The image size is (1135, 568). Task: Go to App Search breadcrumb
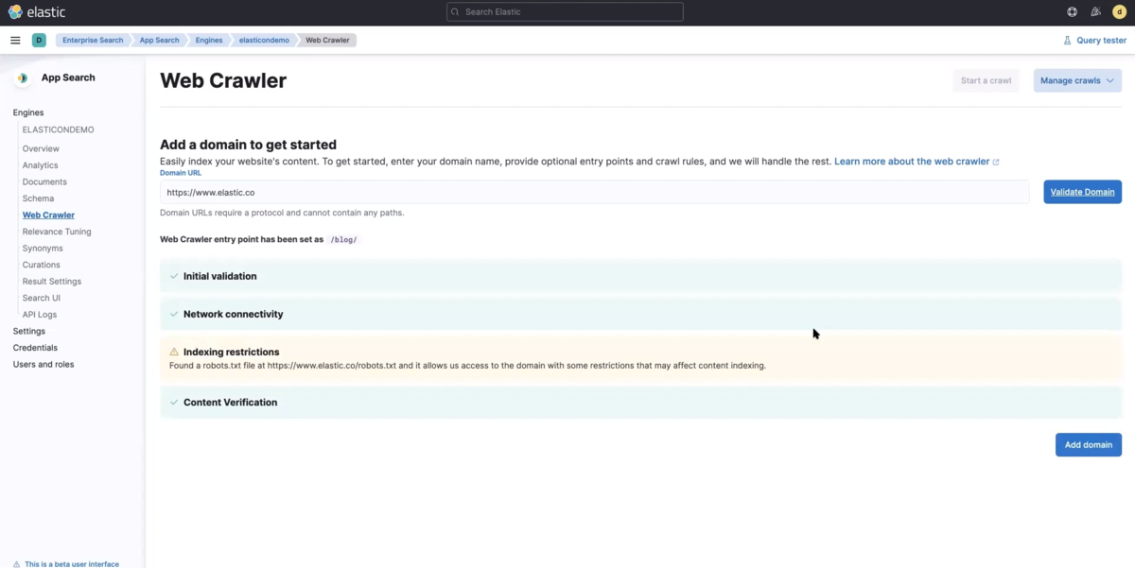(159, 41)
